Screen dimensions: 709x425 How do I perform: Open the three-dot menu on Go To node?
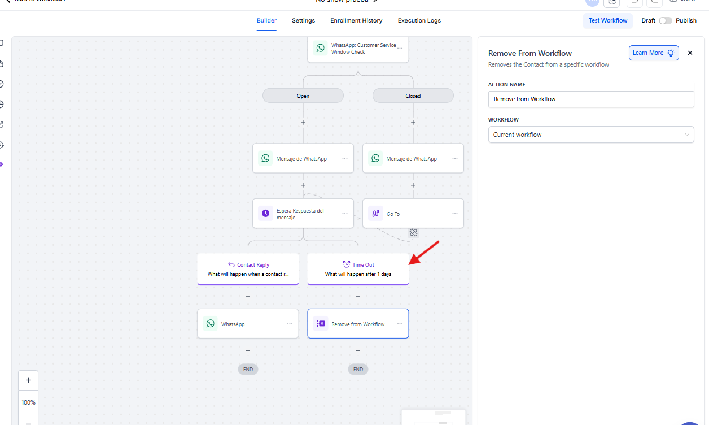tap(455, 214)
